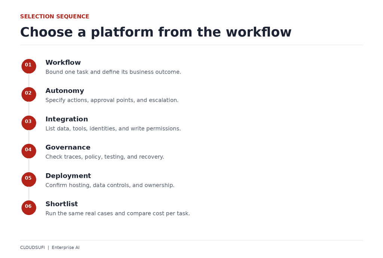
Task: Select the line about traces, policy, testing
Action: 105,157
